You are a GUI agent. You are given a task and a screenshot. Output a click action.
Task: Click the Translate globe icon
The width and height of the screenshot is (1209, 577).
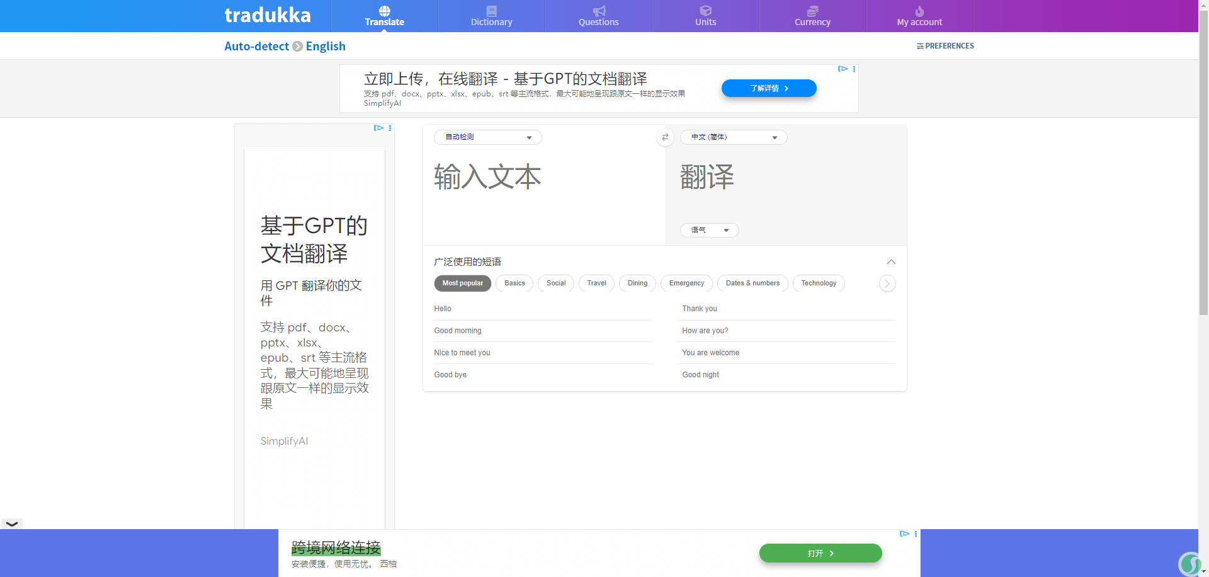point(384,11)
